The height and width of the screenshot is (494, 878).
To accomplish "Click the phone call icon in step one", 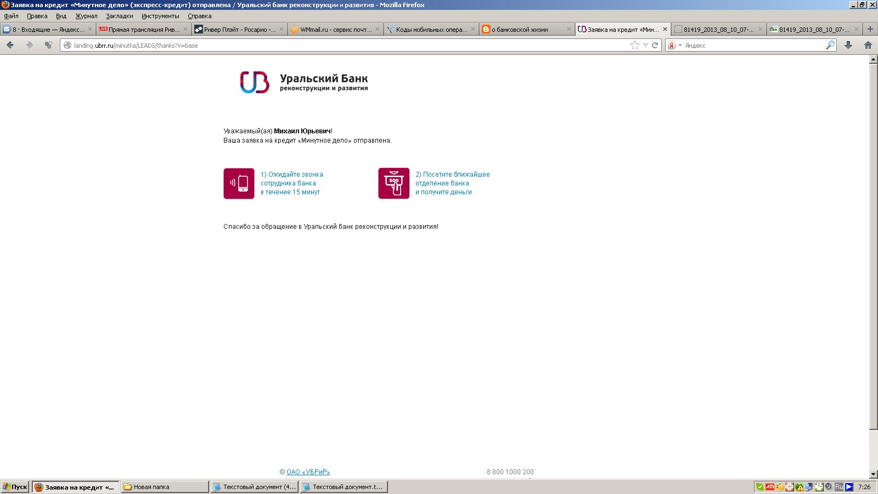I will [x=239, y=183].
